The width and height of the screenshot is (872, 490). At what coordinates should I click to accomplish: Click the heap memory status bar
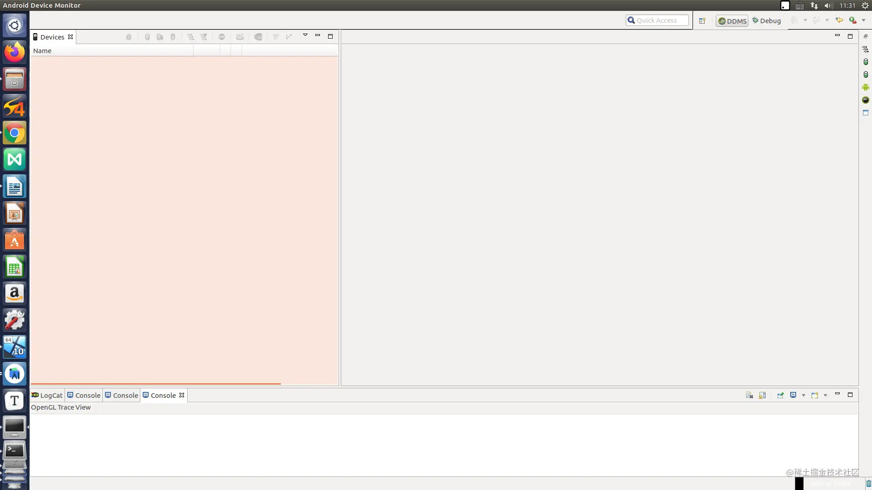pyautogui.click(x=829, y=484)
